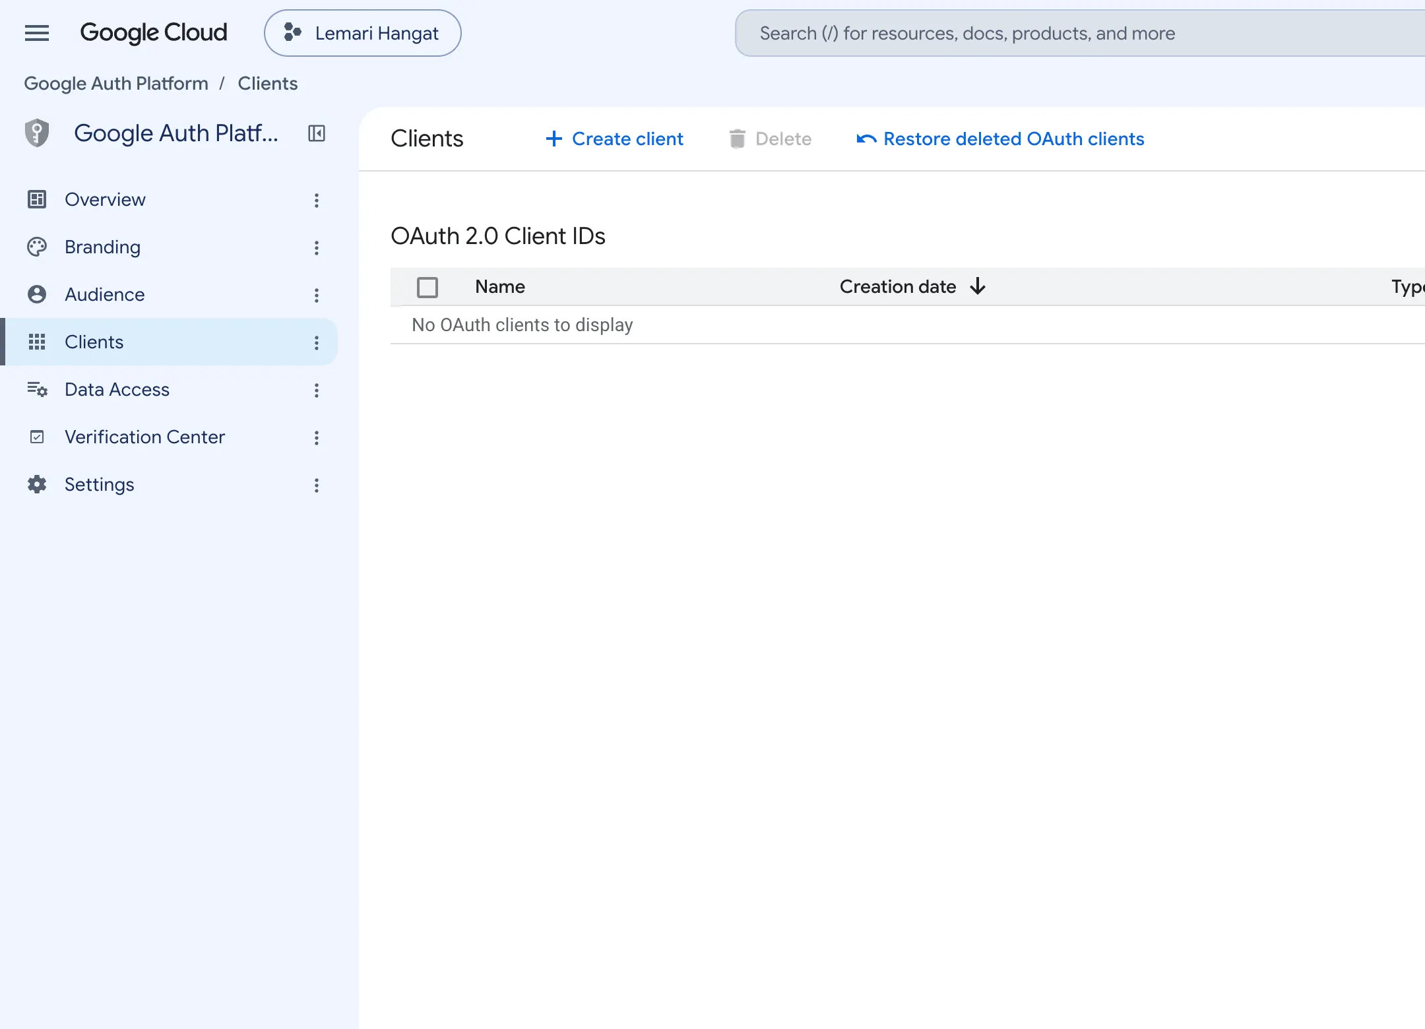The image size is (1425, 1029).
Task: Click the Audience person icon
Action: click(37, 294)
